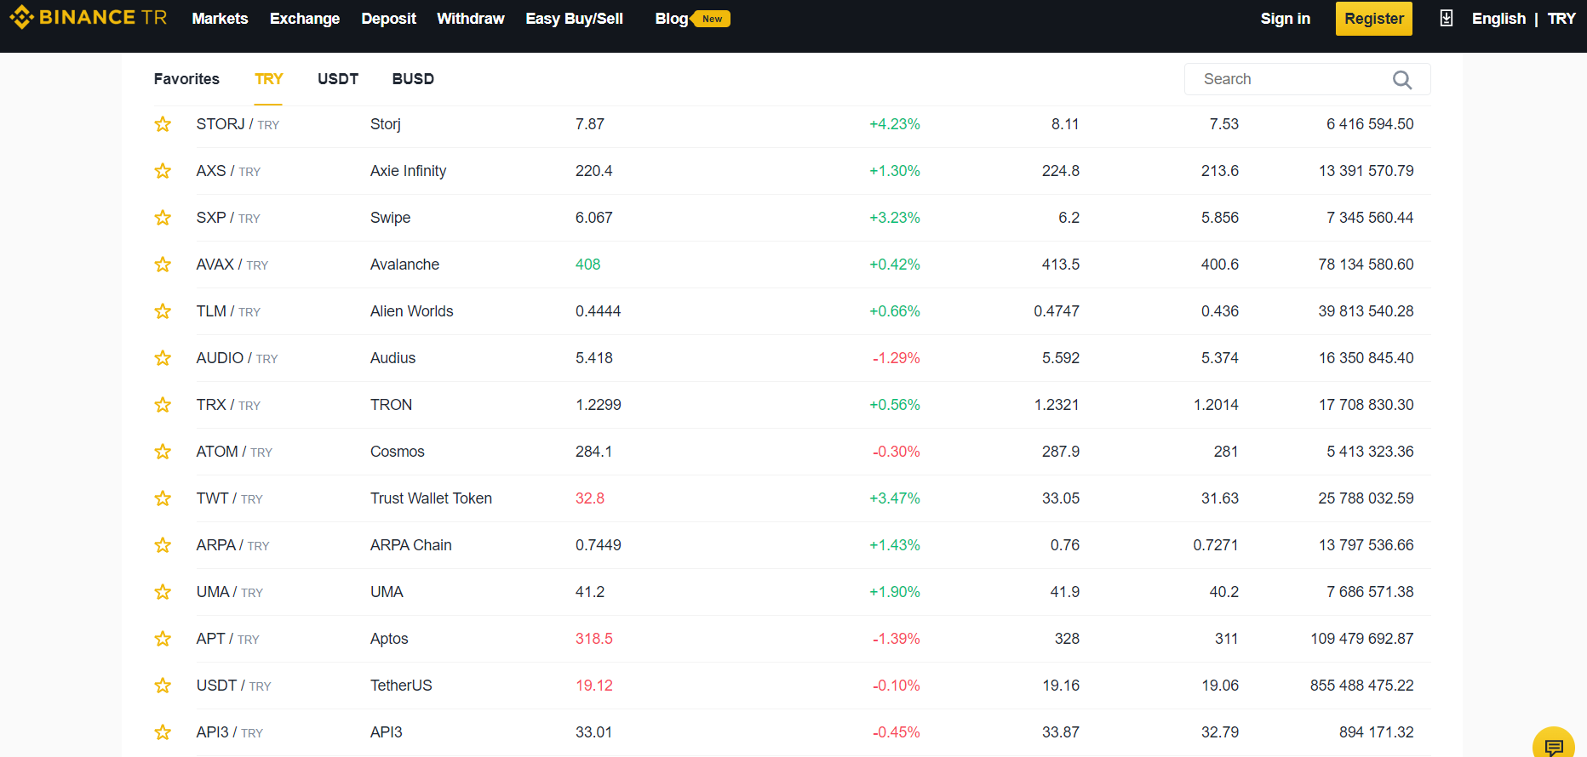Open the app download icon
This screenshot has height=757, width=1587.
[1446, 18]
